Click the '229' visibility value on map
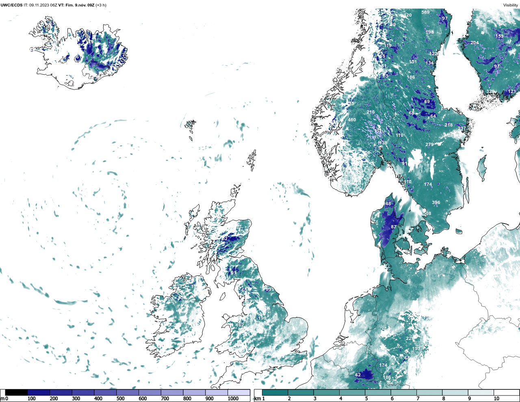The height and width of the screenshot is (402, 520). (x=410, y=338)
